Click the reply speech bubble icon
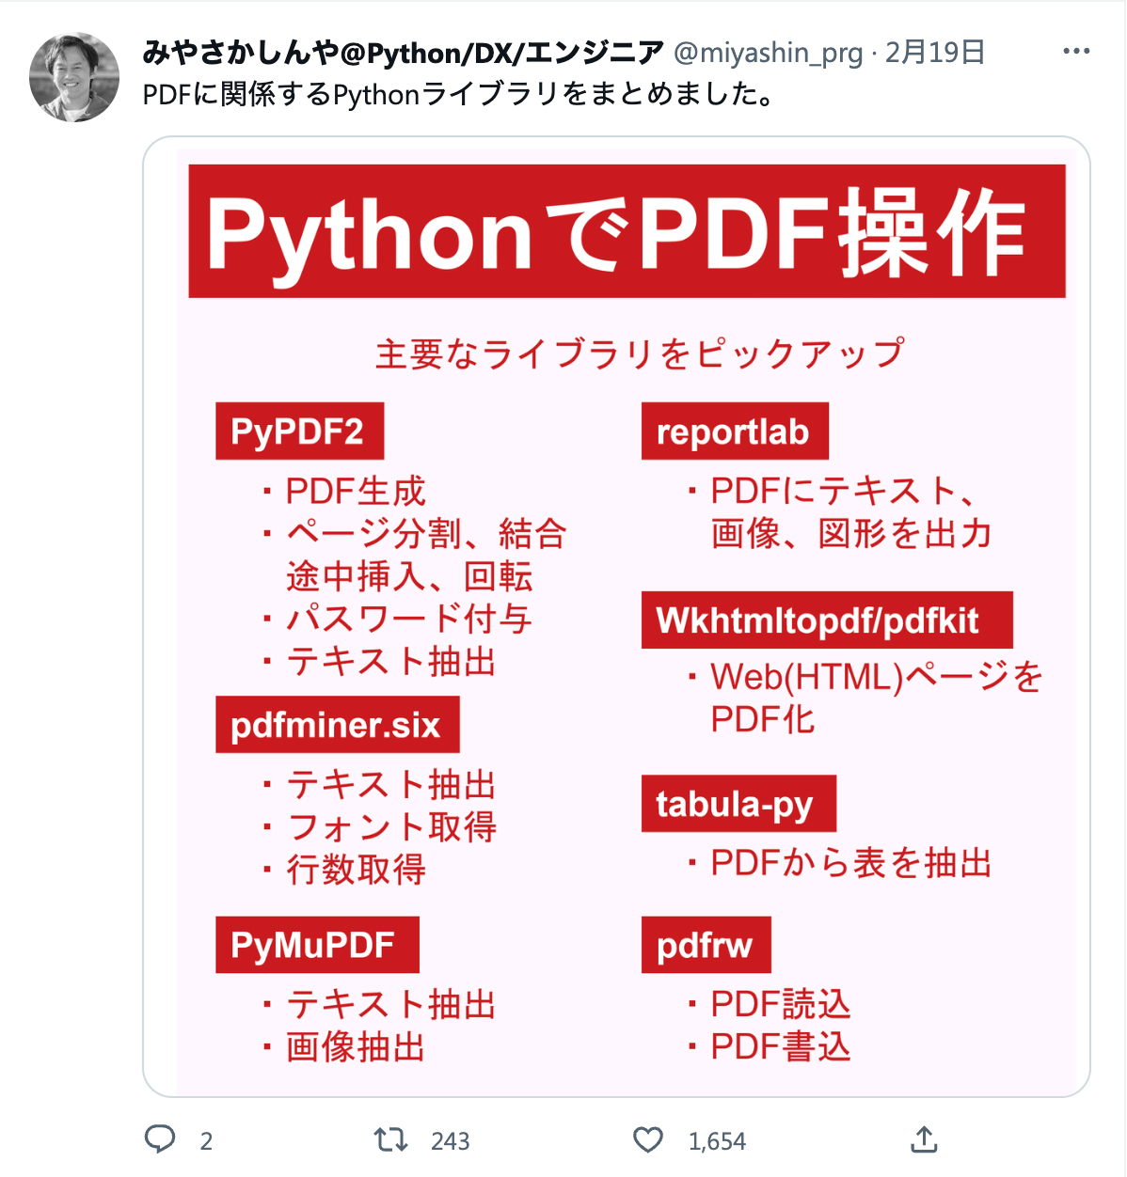Viewport: 1127px width, 1177px height. click(160, 1139)
